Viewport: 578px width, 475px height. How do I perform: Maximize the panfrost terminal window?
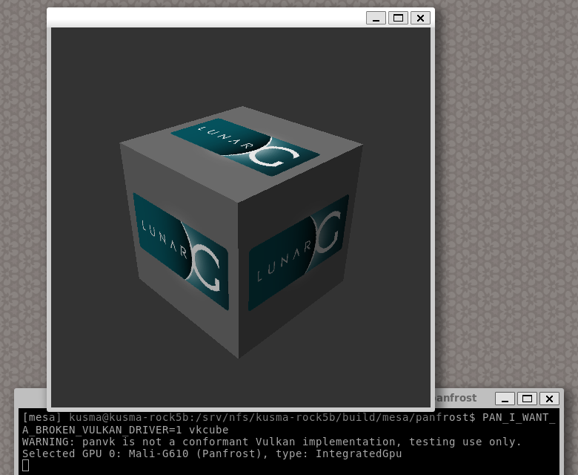click(x=527, y=399)
